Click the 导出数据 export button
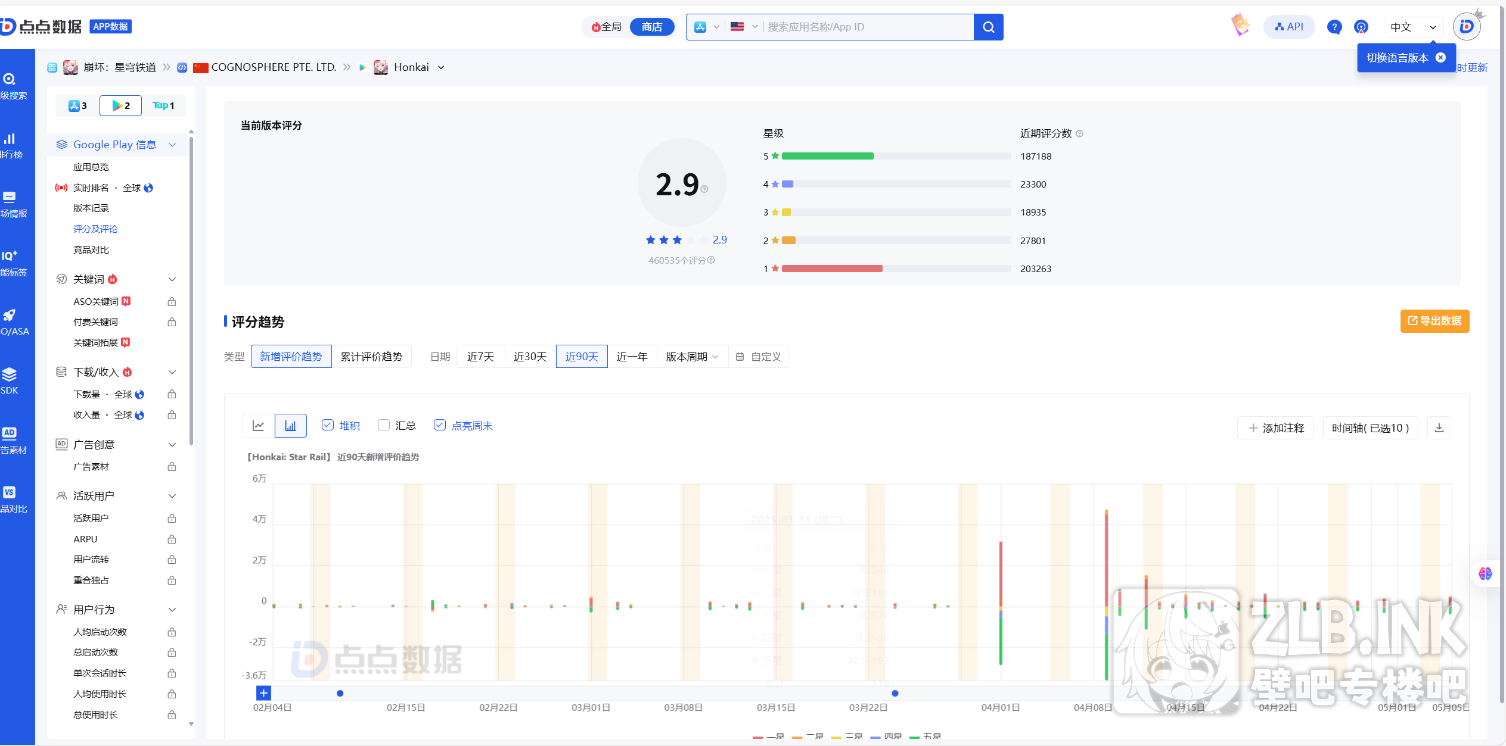Screen dimensions: 1506x746 click(1434, 321)
